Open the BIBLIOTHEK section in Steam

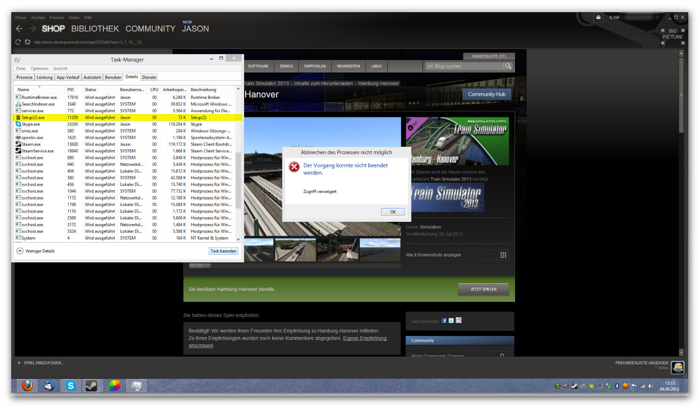click(95, 29)
